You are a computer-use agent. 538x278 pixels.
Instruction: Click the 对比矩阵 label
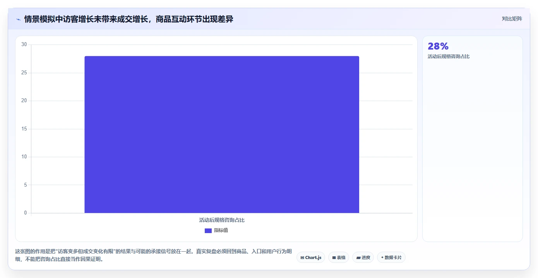512,19
